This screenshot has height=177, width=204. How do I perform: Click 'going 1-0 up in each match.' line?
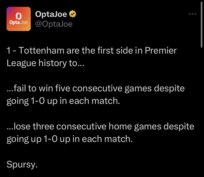click(x=63, y=101)
